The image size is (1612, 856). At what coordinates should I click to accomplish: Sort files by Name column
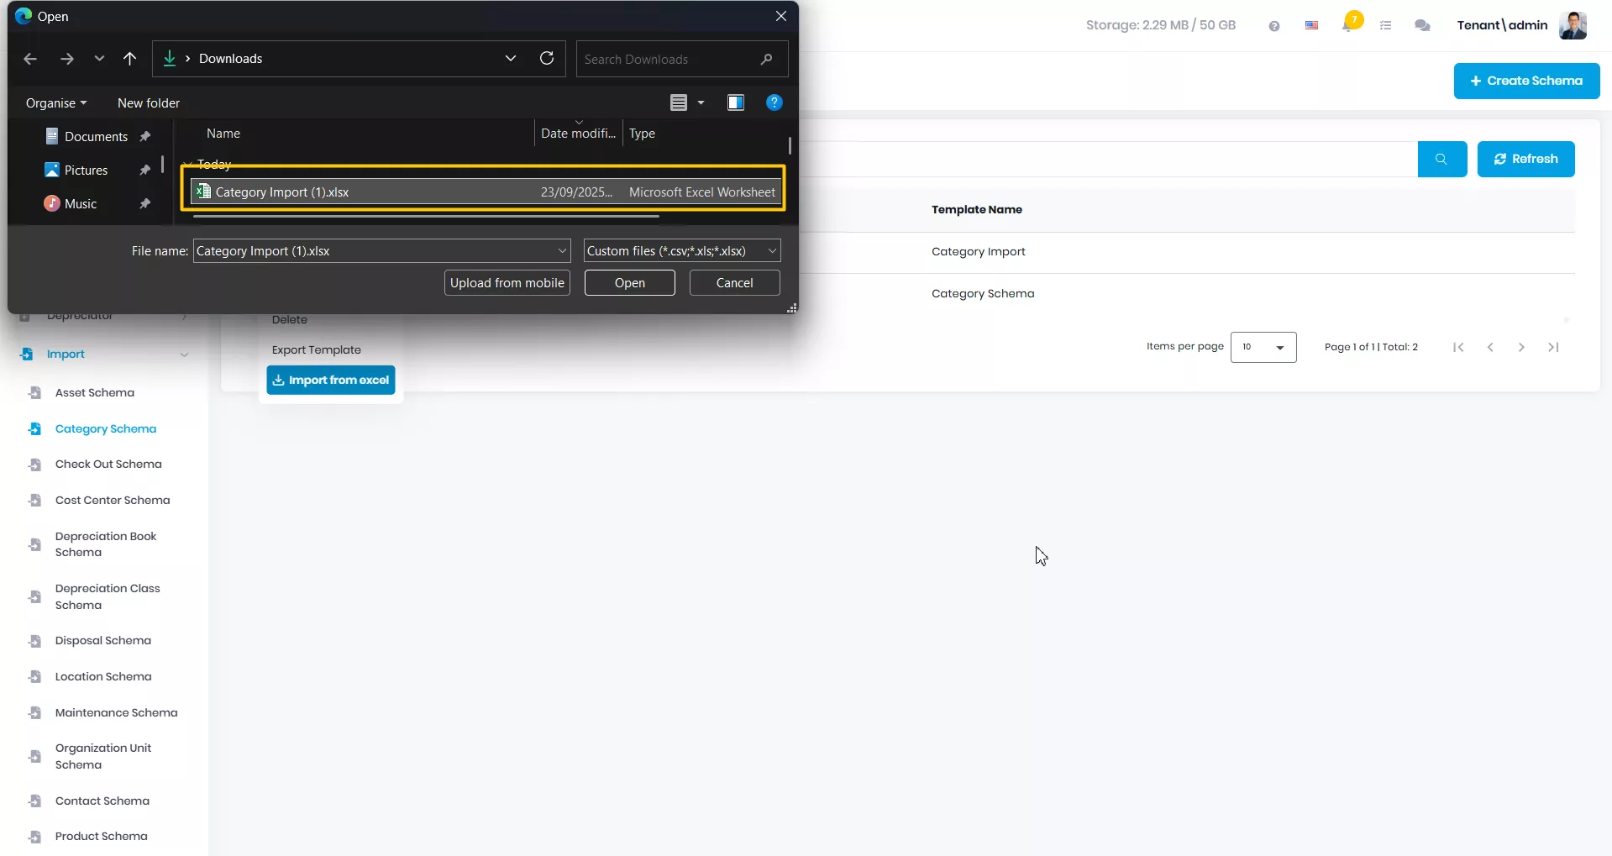[x=223, y=134]
